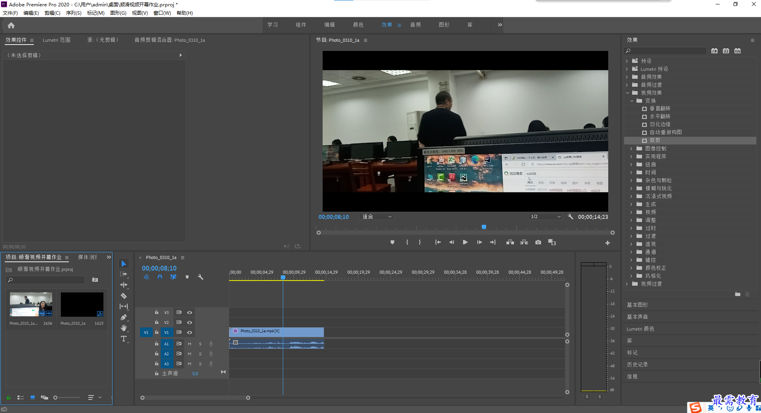This screenshot has height=413, width=761.
Task: Select Photo_0310_1a.mp4 clip on V1 track
Action: tap(276, 332)
